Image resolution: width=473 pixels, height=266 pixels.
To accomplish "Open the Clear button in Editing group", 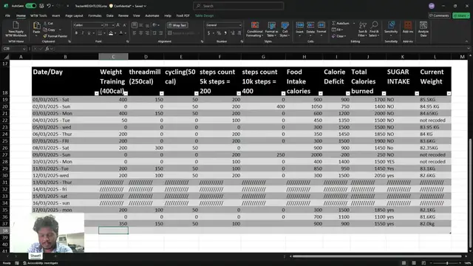I will click(339, 36).
